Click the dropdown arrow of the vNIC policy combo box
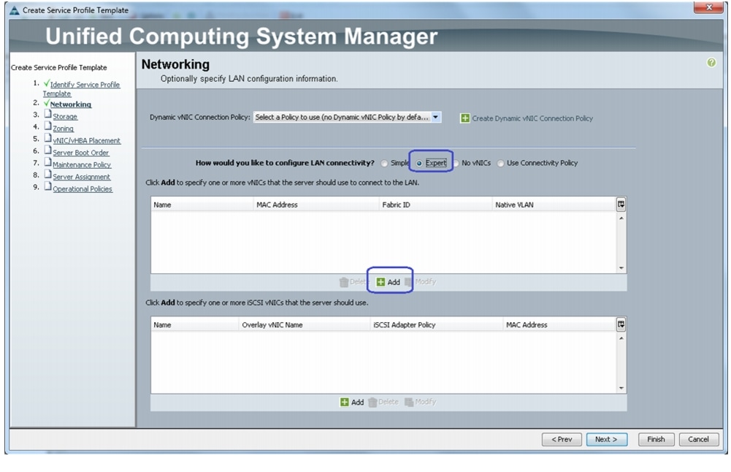 [435, 118]
